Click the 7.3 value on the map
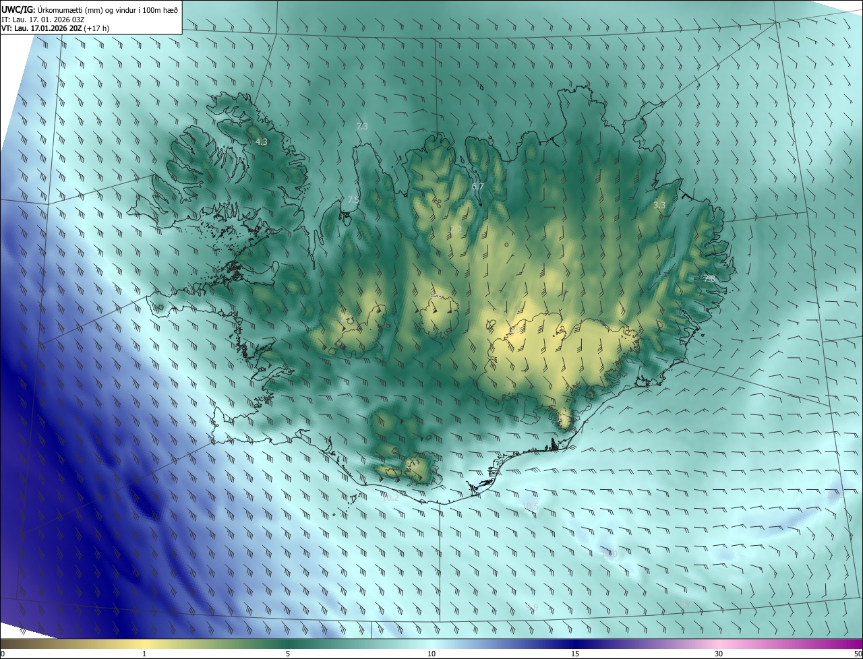The height and width of the screenshot is (659, 863). [362, 126]
